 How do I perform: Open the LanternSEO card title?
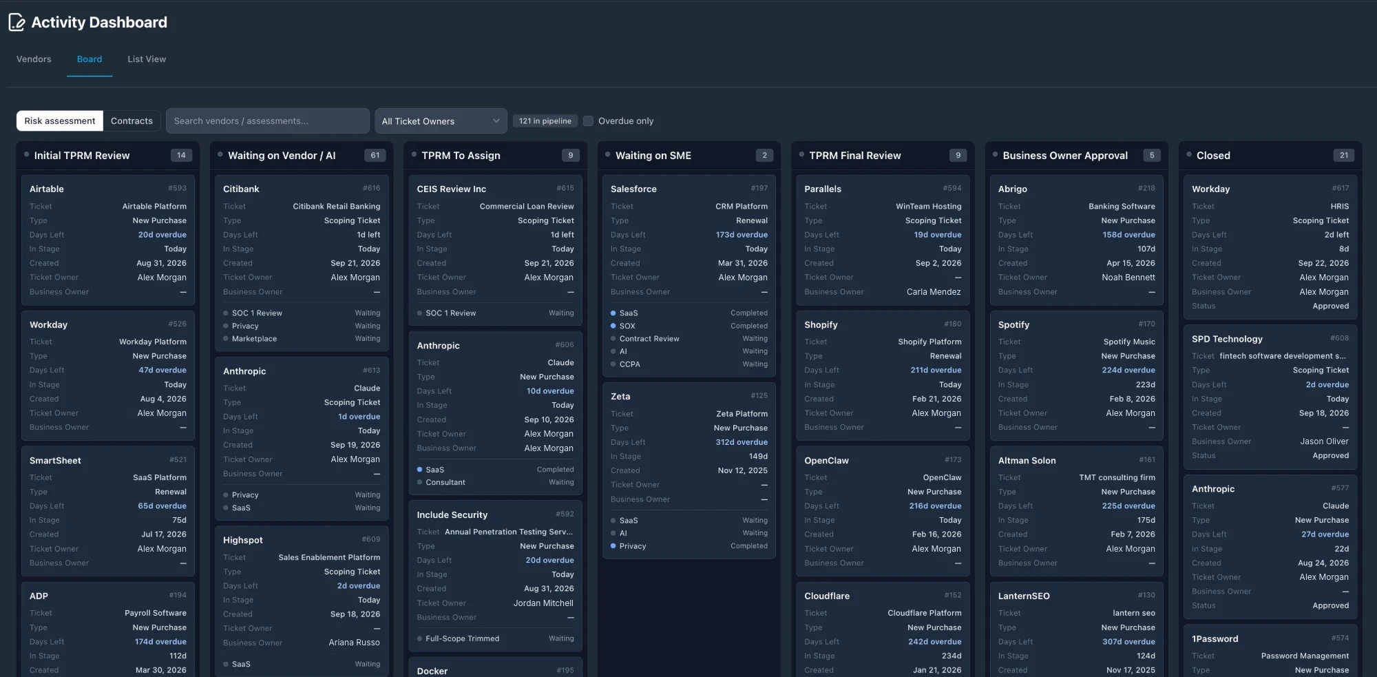point(1024,596)
